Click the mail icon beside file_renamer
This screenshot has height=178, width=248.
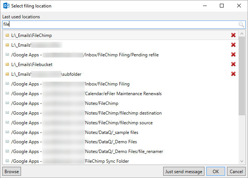pos(7,151)
